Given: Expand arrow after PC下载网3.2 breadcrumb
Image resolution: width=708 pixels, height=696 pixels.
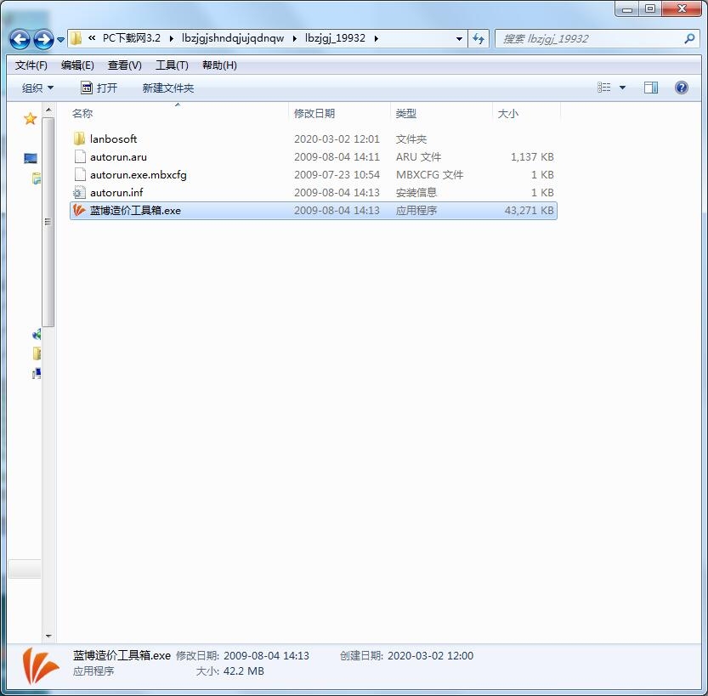Looking at the screenshot, I should tap(172, 39).
